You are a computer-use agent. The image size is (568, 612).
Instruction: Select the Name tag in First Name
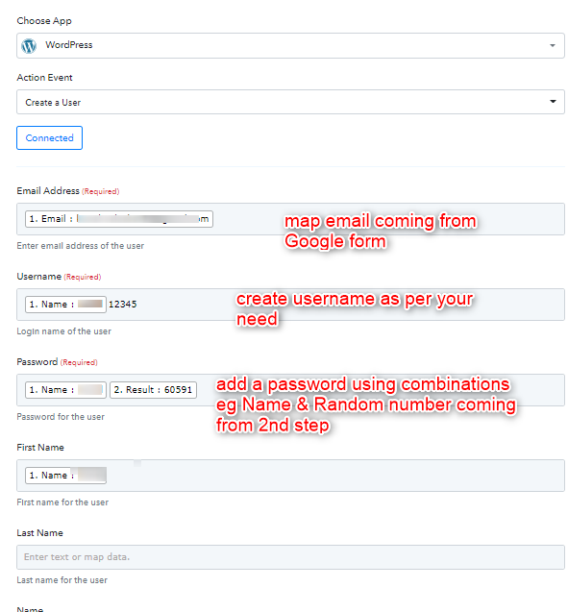65,475
